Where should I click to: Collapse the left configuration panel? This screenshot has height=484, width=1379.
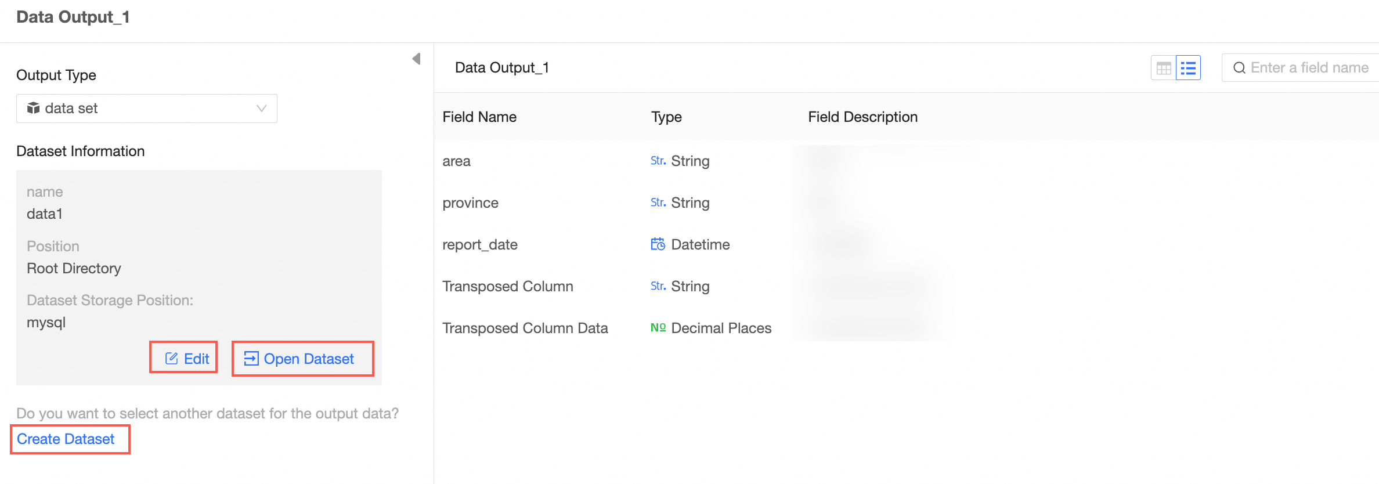416,59
